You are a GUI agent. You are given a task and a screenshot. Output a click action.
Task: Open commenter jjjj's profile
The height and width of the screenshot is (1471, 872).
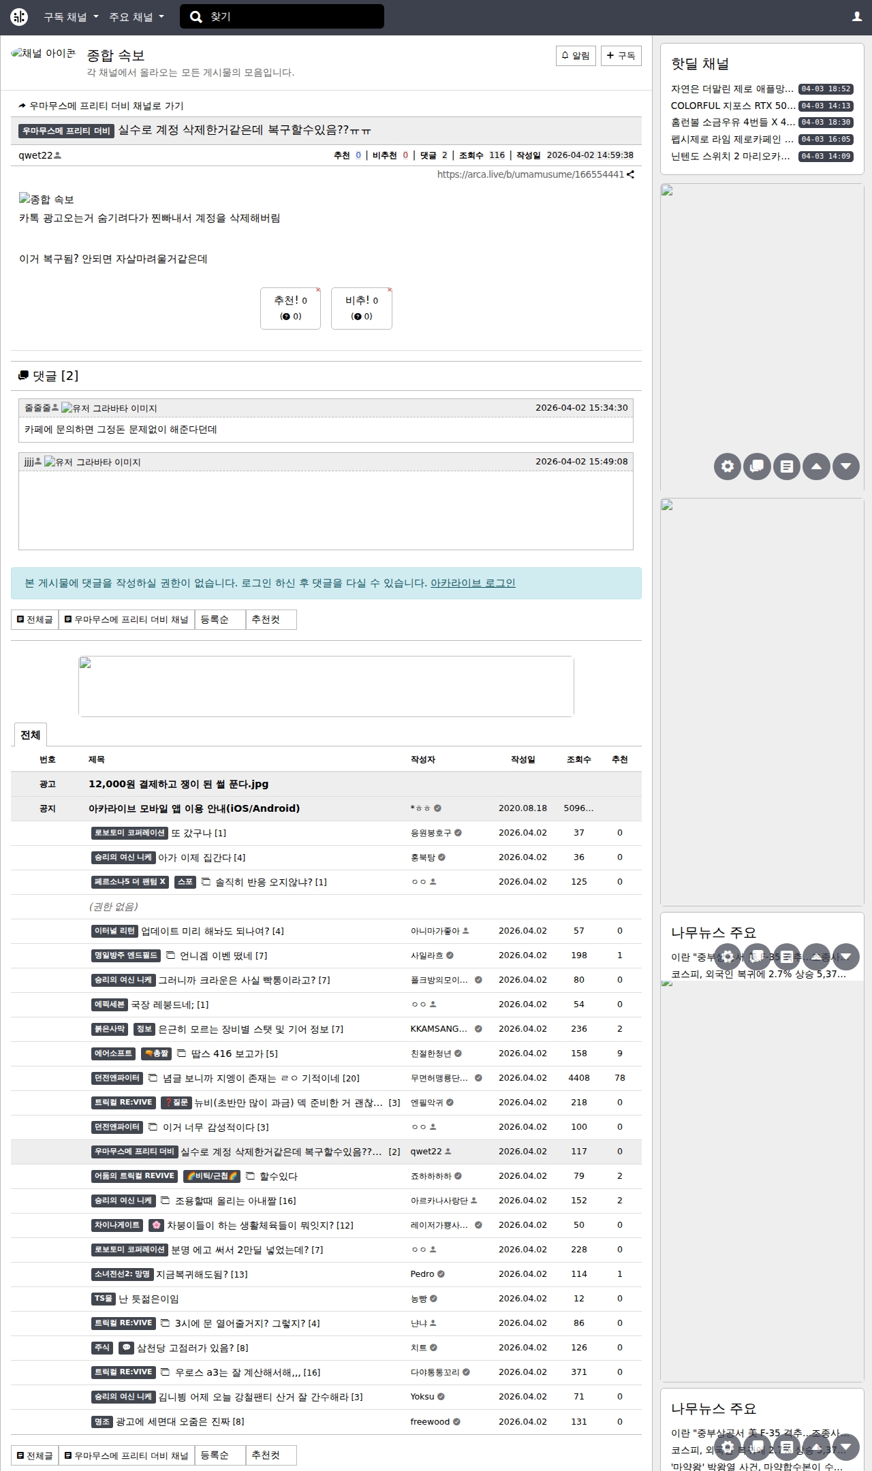pyautogui.click(x=29, y=462)
